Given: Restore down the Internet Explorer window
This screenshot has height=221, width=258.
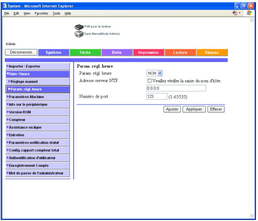Looking at the screenshot, I should 244,6.
